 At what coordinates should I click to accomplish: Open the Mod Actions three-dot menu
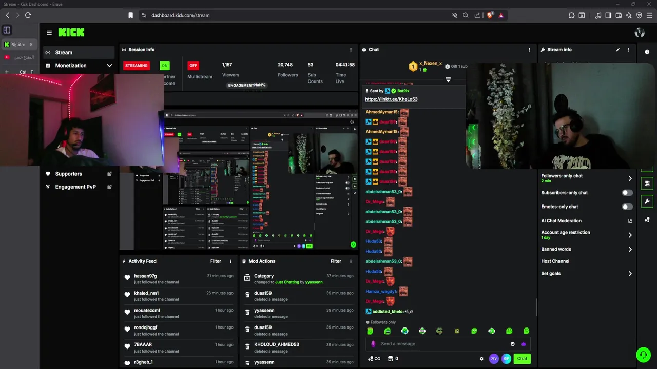pyautogui.click(x=351, y=261)
